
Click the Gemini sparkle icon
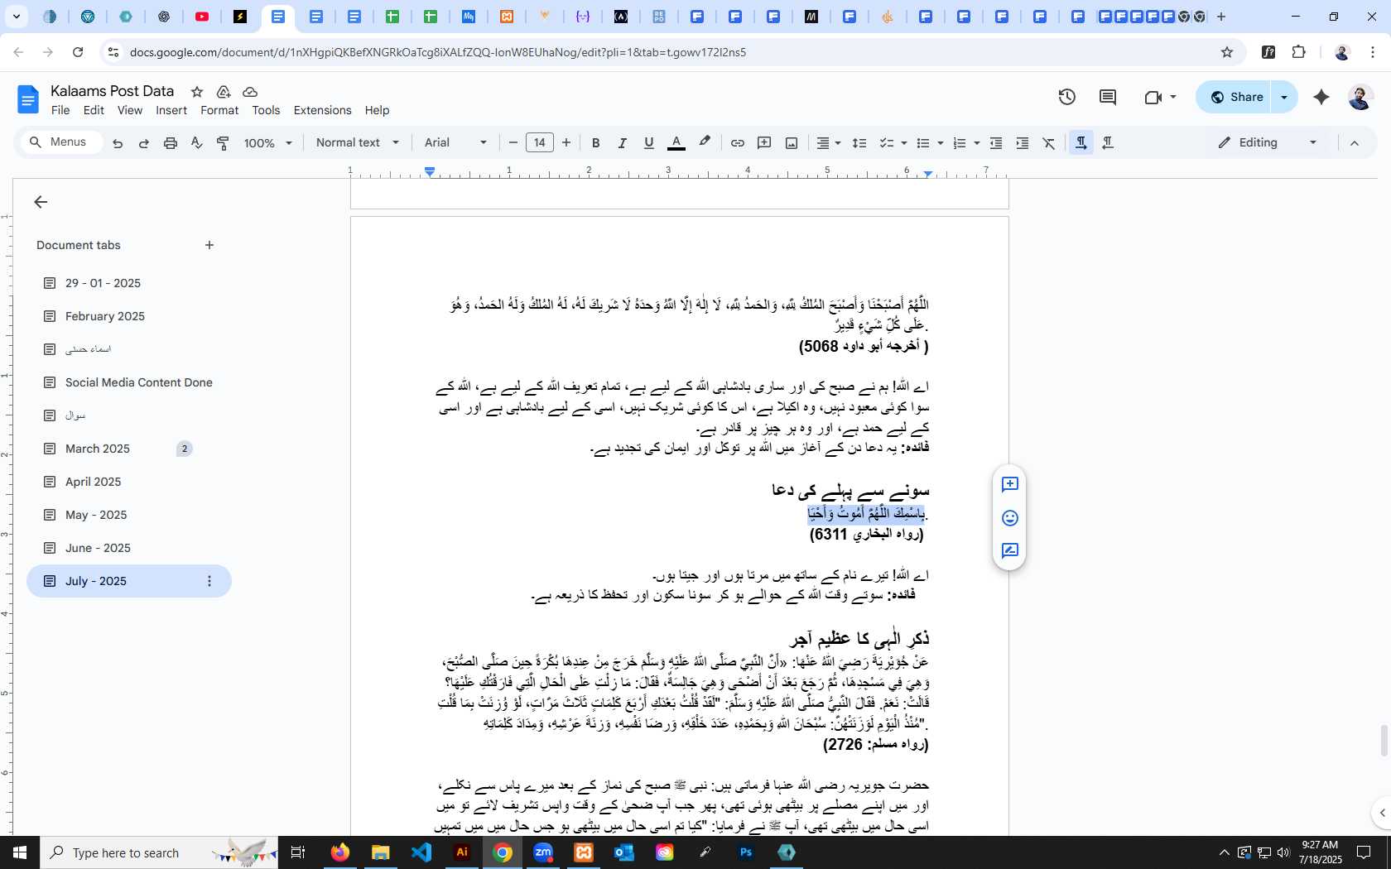1321,97
